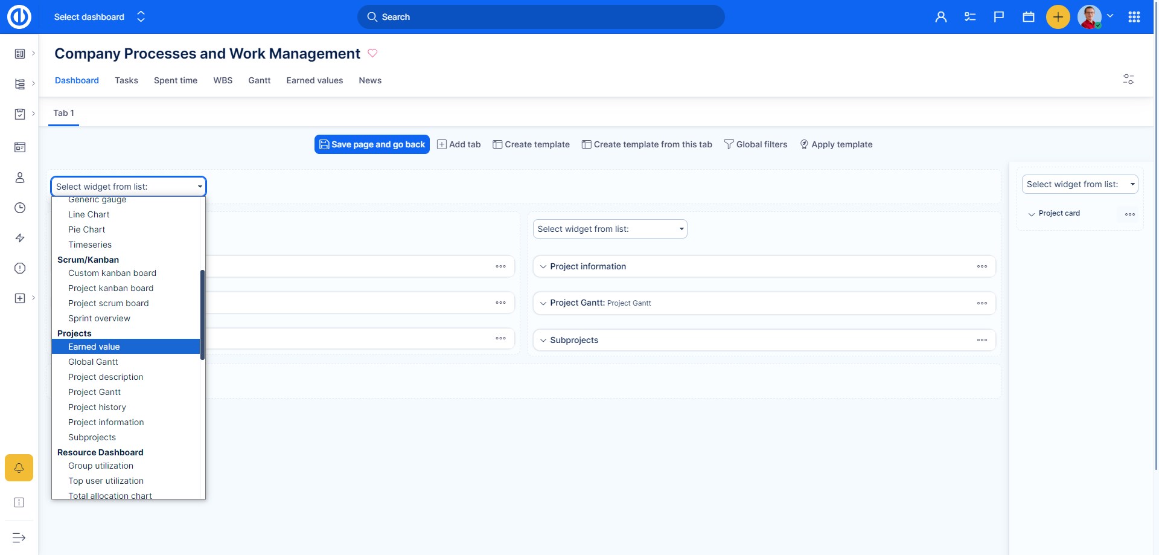The image size is (1159, 555).
Task: Collapse the Subprojects widget chevron
Action: coord(543,341)
